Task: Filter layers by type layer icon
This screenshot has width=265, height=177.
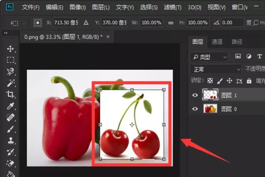Action: coord(260,56)
